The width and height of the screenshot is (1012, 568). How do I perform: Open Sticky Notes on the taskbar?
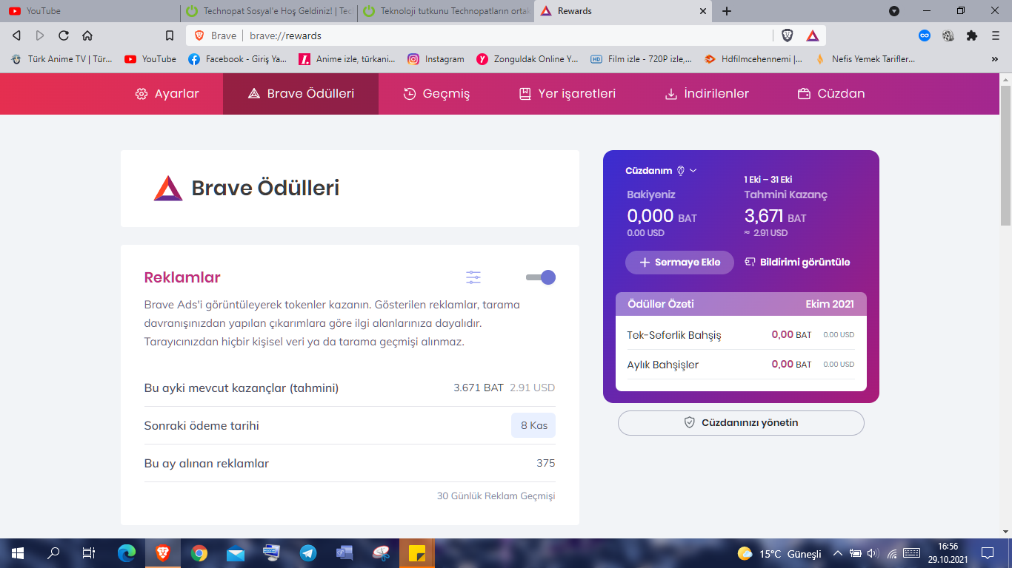click(x=416, y=552)
